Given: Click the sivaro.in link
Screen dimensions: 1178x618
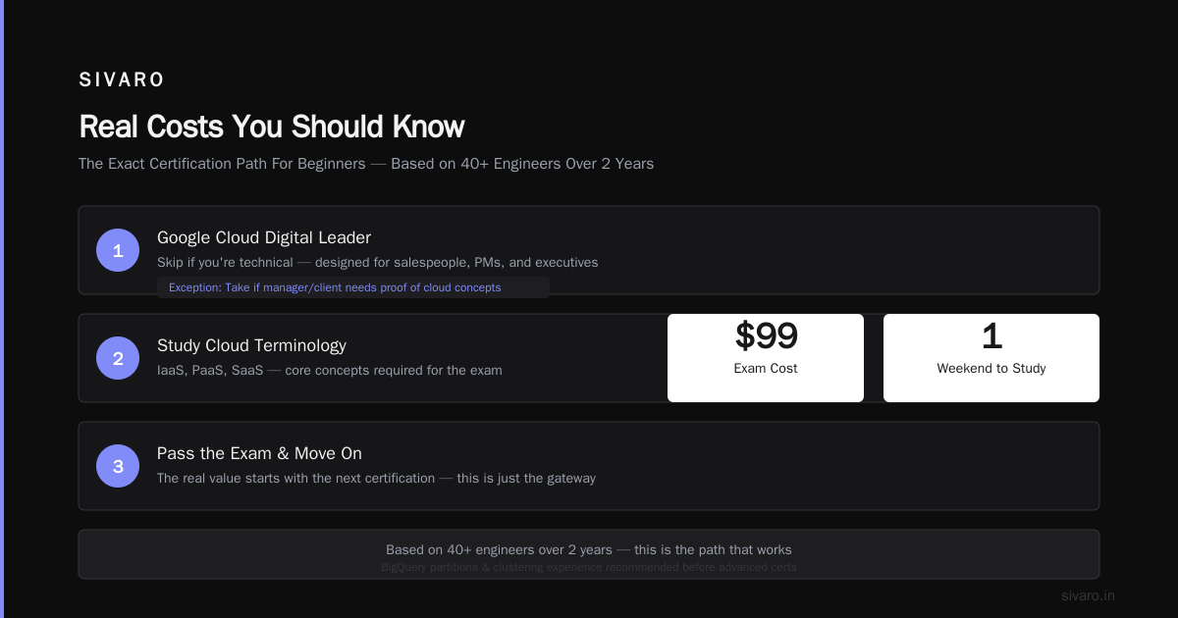Looking at the screenshot, I should 1088,595.
